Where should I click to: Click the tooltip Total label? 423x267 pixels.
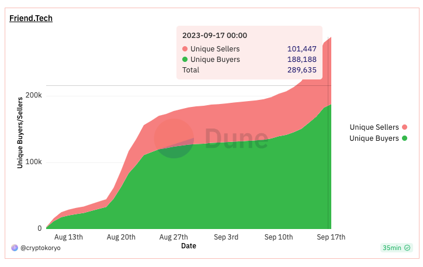[x=190, y=70]
